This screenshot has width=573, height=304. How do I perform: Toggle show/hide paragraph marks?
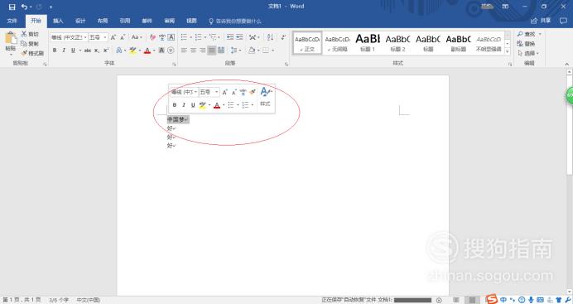click(283, 37)
